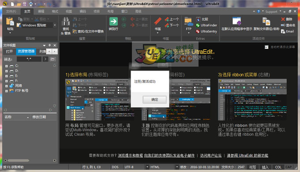300x172 pixels.
Task: Toggle the 插入 insert mode indicator
Action: coord(265,167)
